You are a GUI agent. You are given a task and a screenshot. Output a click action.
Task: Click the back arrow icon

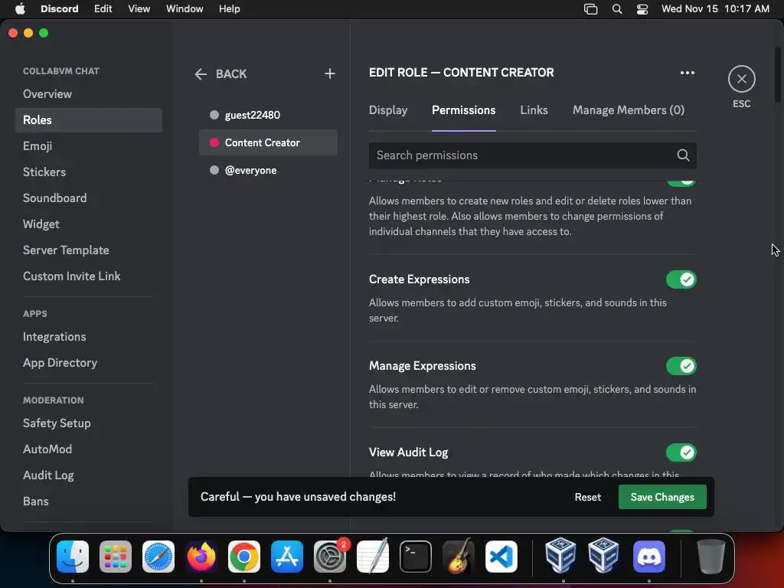click(x=201, y=74)
